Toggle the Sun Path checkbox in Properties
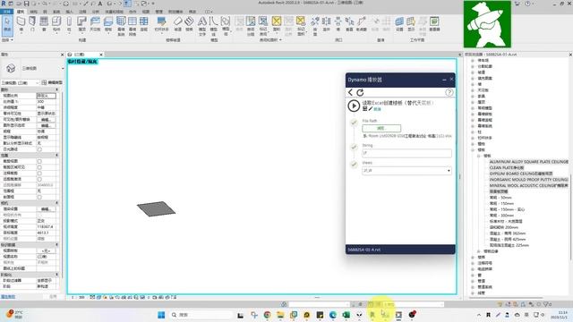573x322 pixels. tap(39, 149)
